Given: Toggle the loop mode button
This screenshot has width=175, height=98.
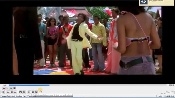Looking at the screenshot, I should click(x=33, y=92).
